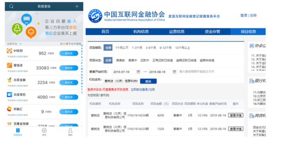Screen dimensions: 281x142
Task: Tap the 白菜金融 platform logo icon
Action: tap(9, 80)
